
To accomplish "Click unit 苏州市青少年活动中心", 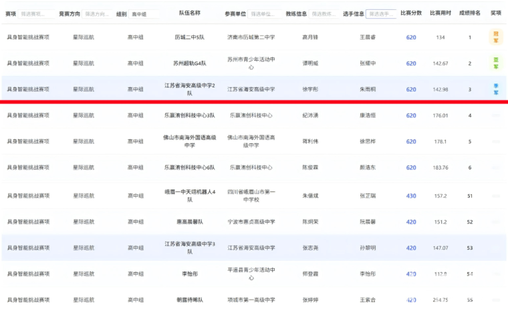I will click(251, 63).
